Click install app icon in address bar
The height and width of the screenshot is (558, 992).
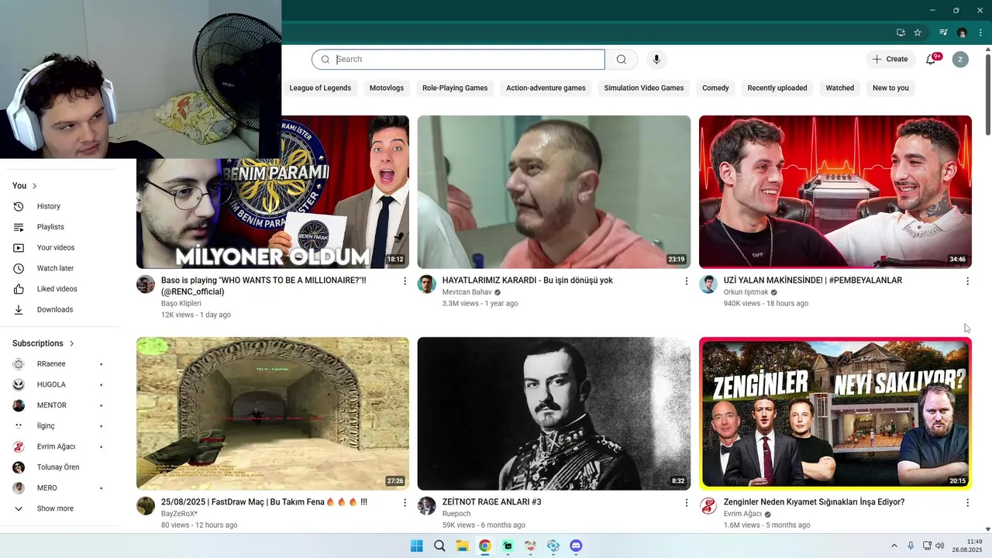(x=901, y=33)
